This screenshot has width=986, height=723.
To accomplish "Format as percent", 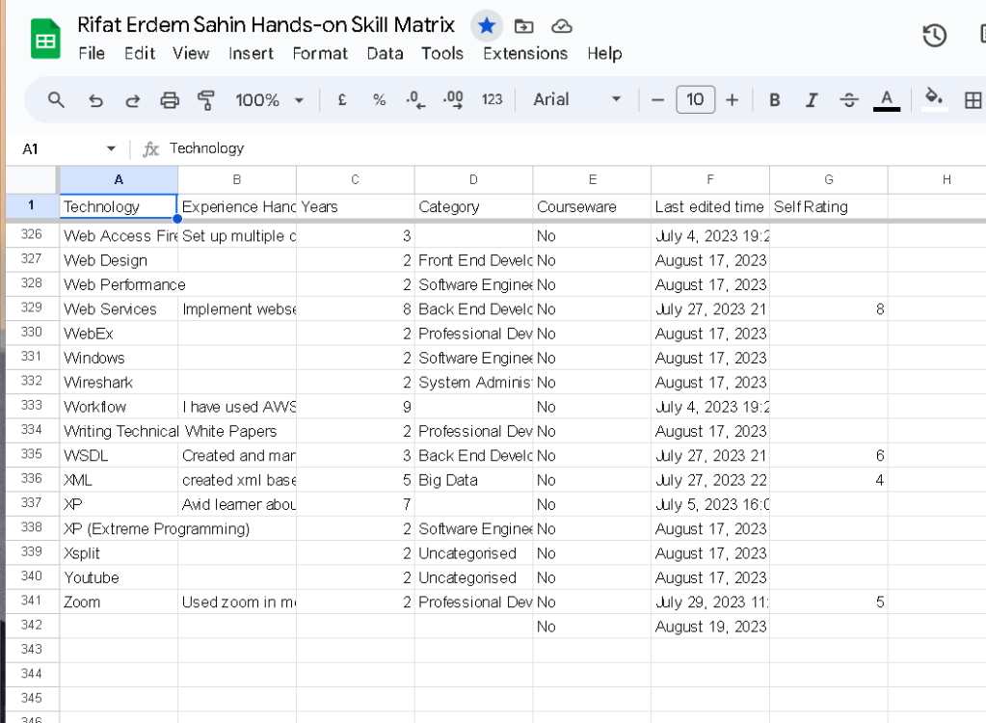I will [379, 99].
